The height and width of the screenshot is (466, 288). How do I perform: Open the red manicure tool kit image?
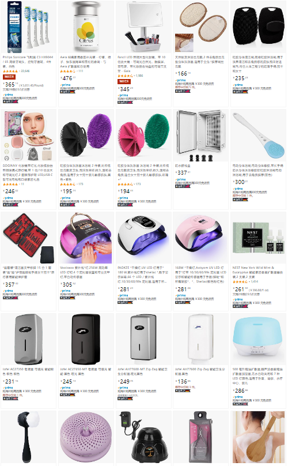coord(28,238)
